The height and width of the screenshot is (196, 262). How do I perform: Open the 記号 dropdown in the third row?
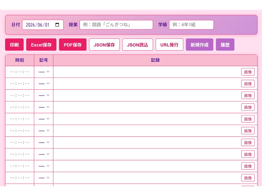tap(44, 95)
